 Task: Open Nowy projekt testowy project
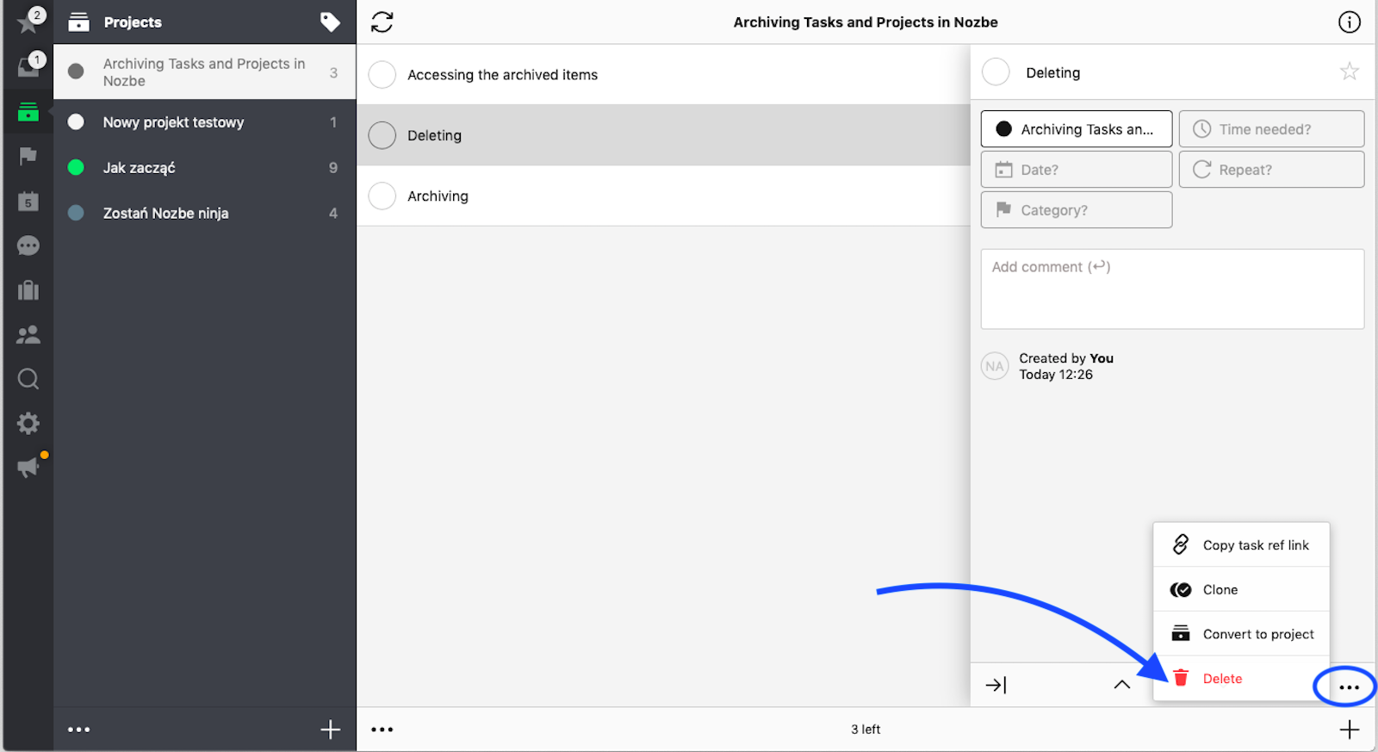pyautogui.click(x=205, y=122)
